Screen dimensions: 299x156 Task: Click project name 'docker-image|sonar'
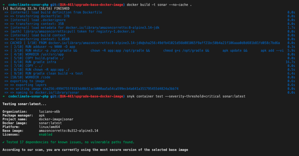(x=56, y=119)
